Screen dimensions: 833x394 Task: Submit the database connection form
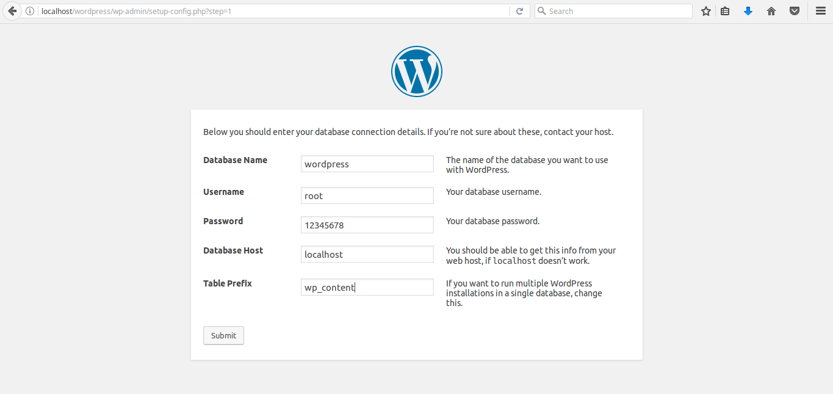tap(223, 335)
